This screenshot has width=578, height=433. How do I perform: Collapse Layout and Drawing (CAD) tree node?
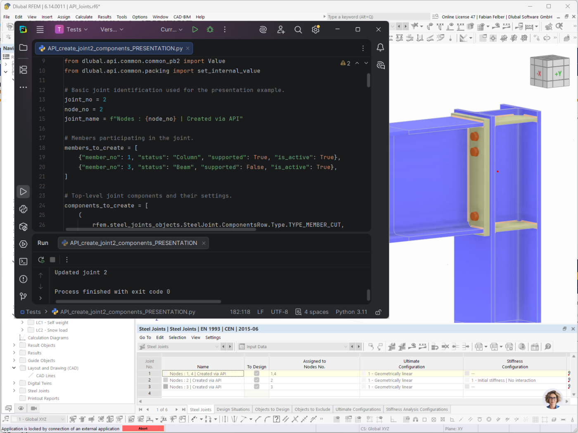click(14, 368)
